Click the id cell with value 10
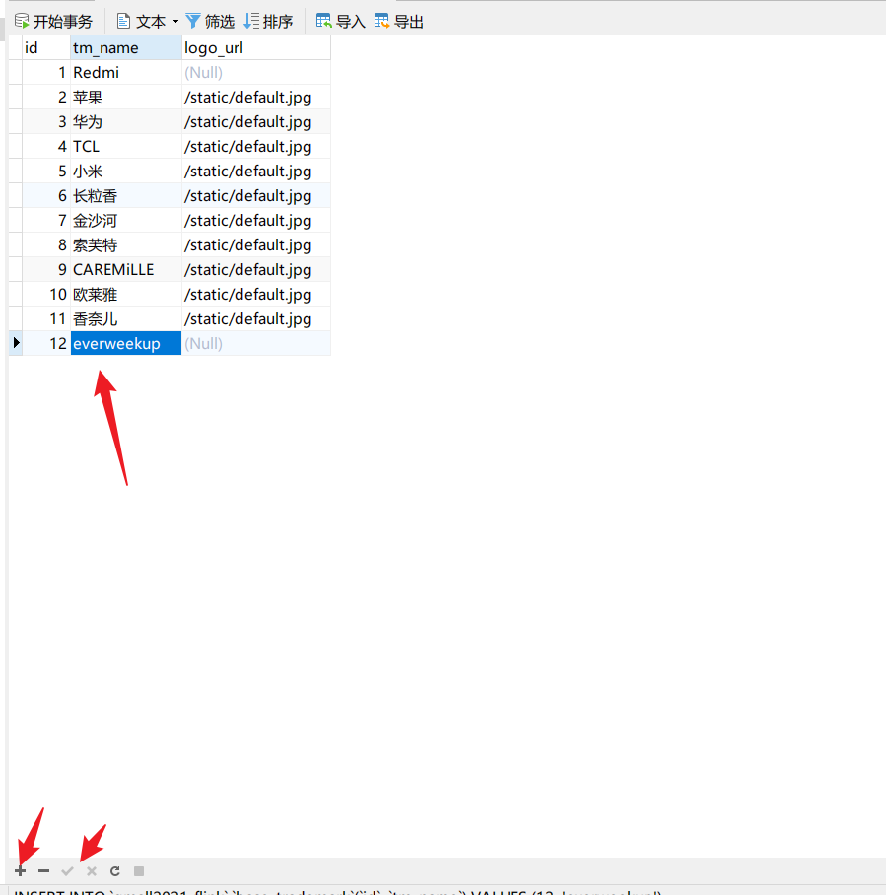Image resolution: width=886 pixels, height=895 pixels. pyautogui.click(x=46, y=294)
